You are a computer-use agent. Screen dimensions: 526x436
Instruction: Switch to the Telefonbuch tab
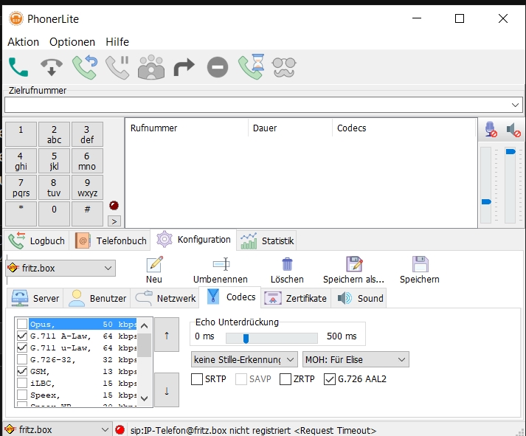point(110,241)
